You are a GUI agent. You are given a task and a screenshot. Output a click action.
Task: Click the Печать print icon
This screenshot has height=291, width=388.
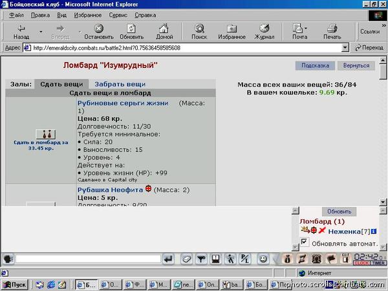click(x=332, y=28)
